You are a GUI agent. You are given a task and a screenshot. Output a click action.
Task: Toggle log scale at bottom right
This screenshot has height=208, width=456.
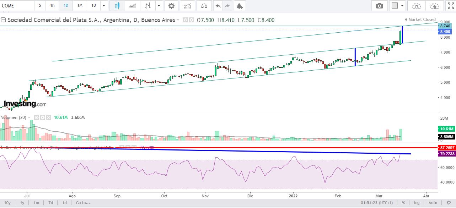(416, 203)
